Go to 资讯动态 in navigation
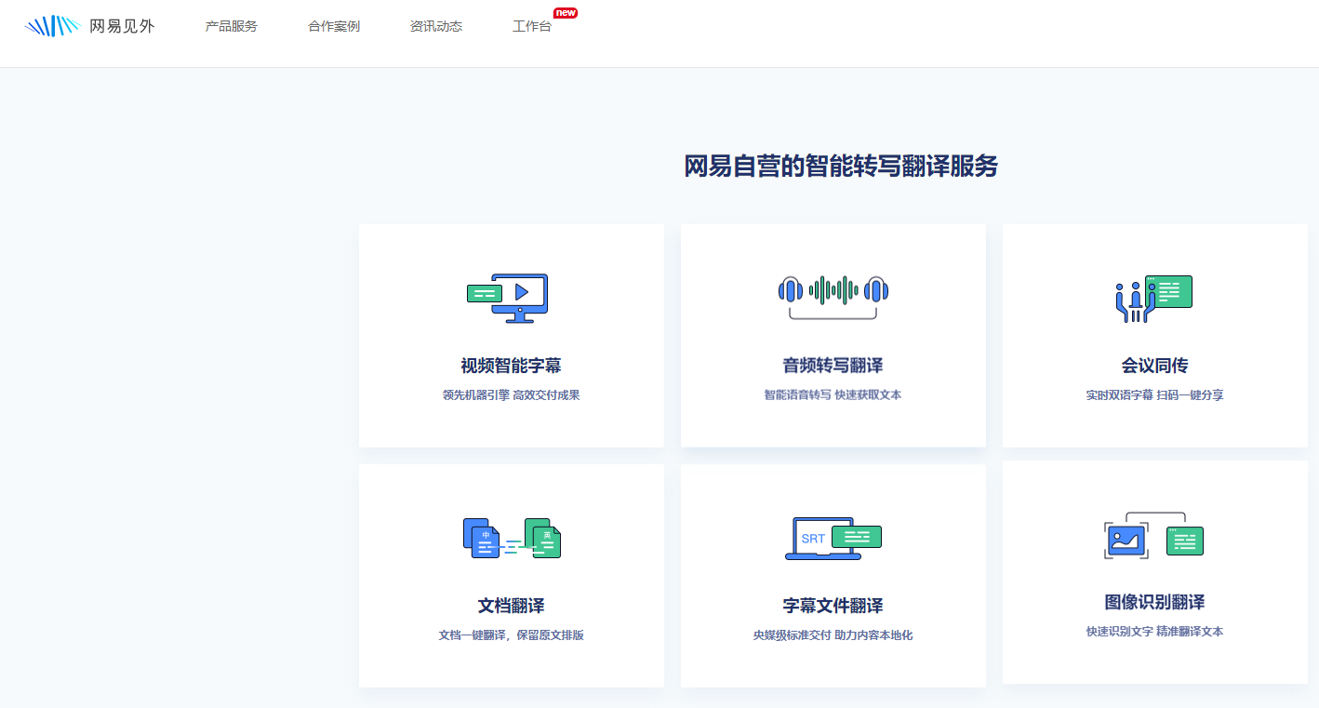 [436, 26]
